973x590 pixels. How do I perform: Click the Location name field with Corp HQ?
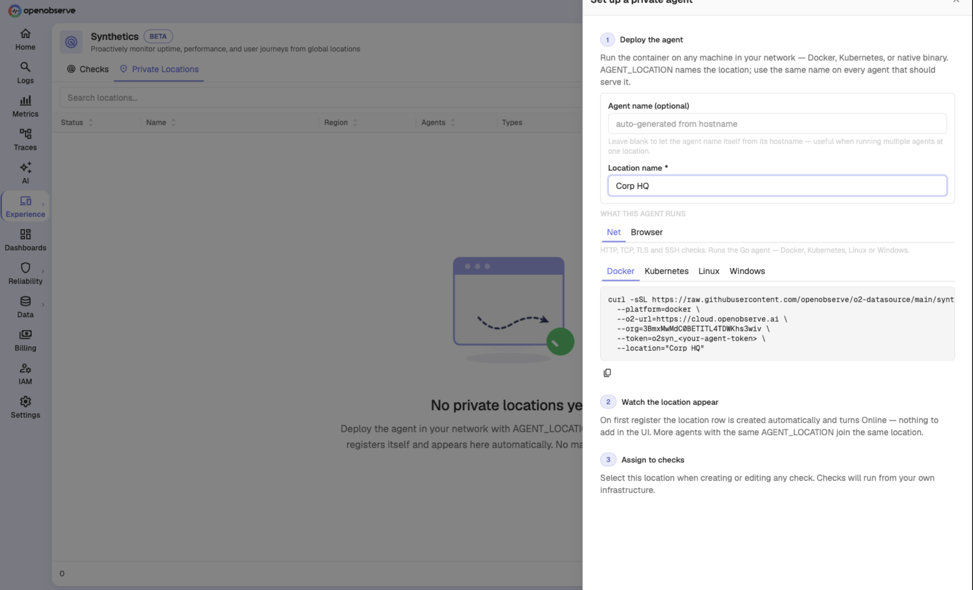(777, 186)
